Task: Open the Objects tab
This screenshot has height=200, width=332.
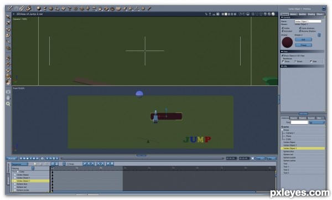Action: [294, 118]
